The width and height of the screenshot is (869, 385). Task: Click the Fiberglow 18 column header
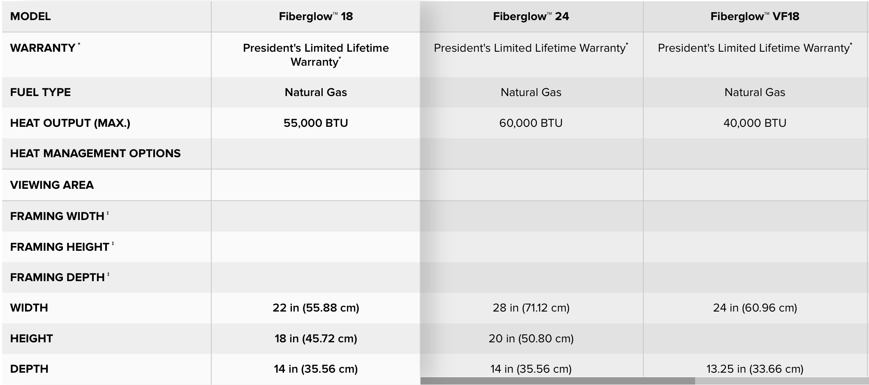pyautogui.click(x=316, y=16)
